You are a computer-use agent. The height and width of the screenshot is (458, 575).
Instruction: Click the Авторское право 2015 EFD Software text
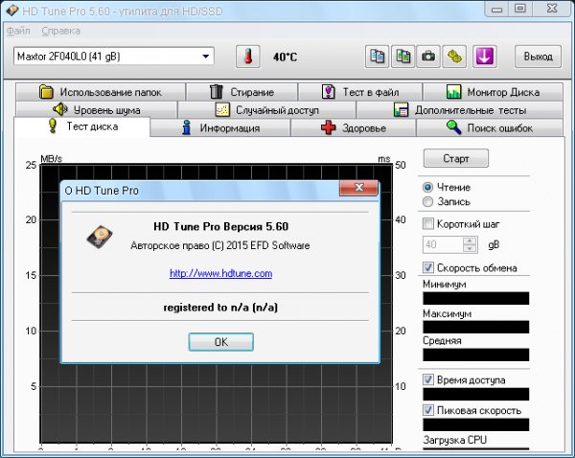click(x=220, y=245)
